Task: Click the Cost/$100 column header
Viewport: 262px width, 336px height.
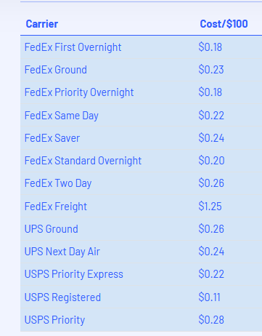Action: tap(224, 24)
